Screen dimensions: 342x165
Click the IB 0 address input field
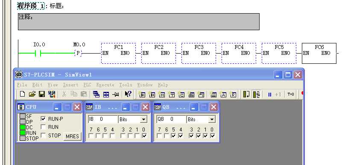103,119
